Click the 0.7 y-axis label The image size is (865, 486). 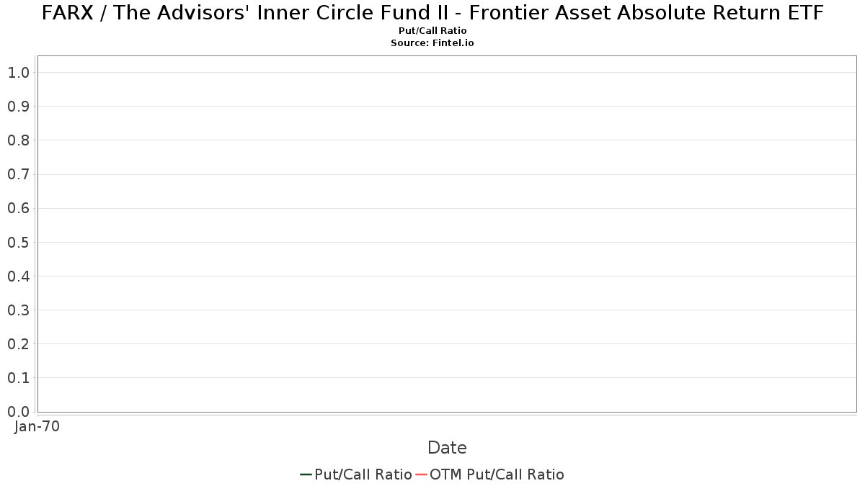tap(18, 174)
